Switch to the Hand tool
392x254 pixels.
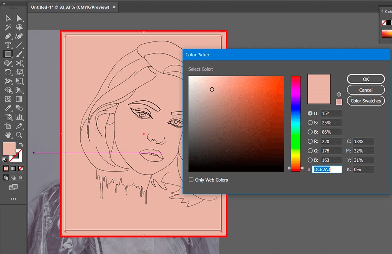[x=8, y=135]
